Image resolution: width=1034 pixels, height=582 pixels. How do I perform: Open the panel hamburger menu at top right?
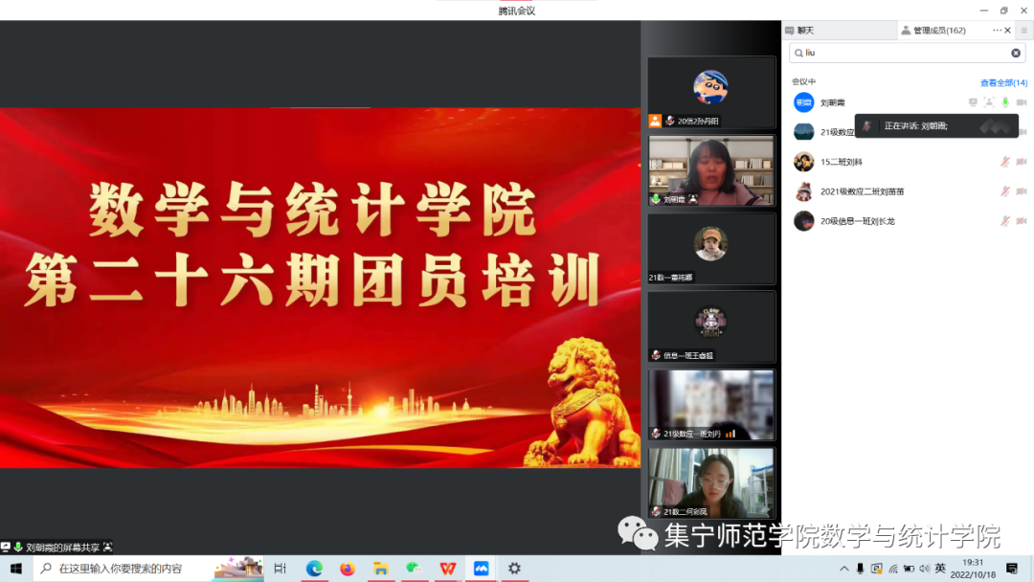[1023, 31]
